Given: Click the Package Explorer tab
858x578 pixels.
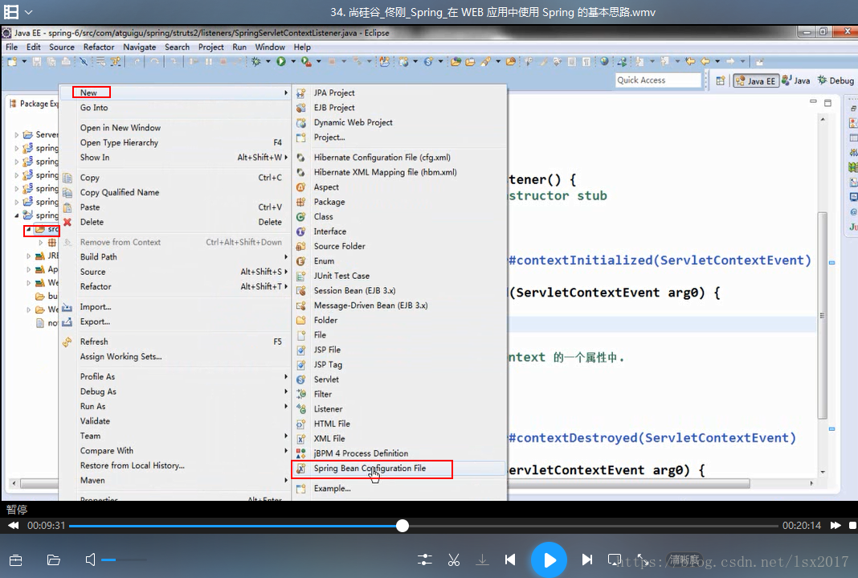Looking at the screenshot, I should [34, 104].
